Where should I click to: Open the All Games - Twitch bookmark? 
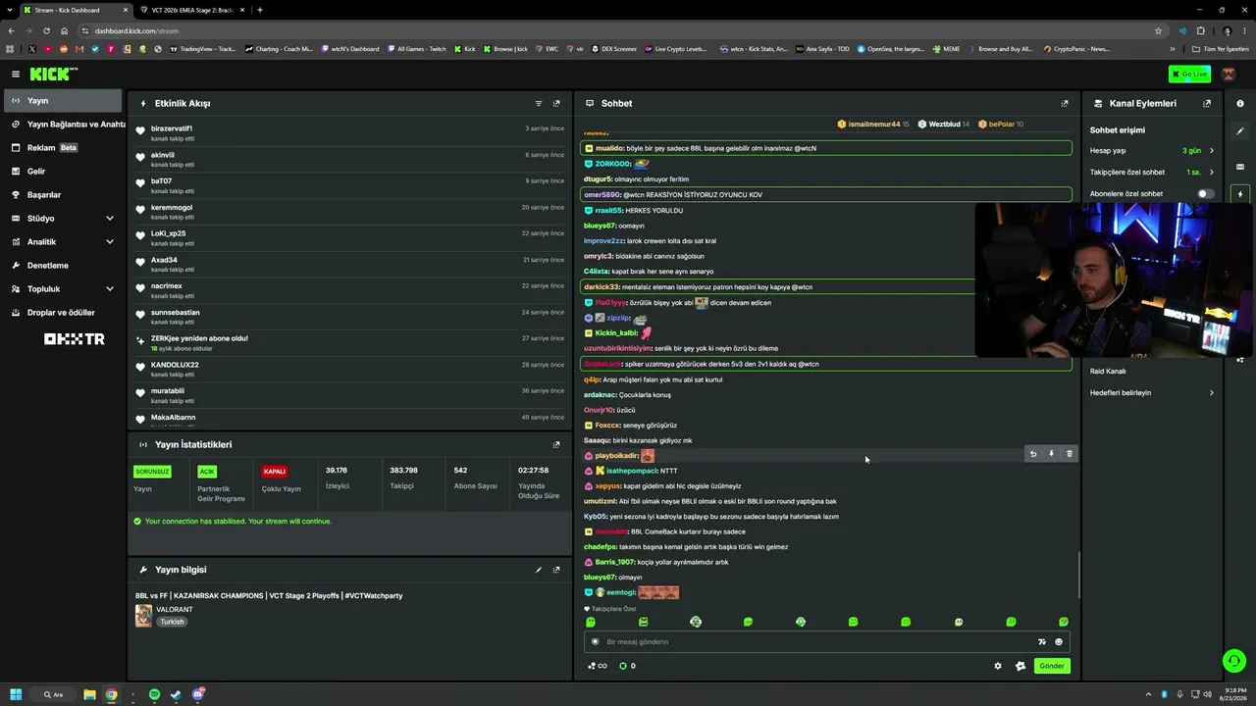(416, 49)
